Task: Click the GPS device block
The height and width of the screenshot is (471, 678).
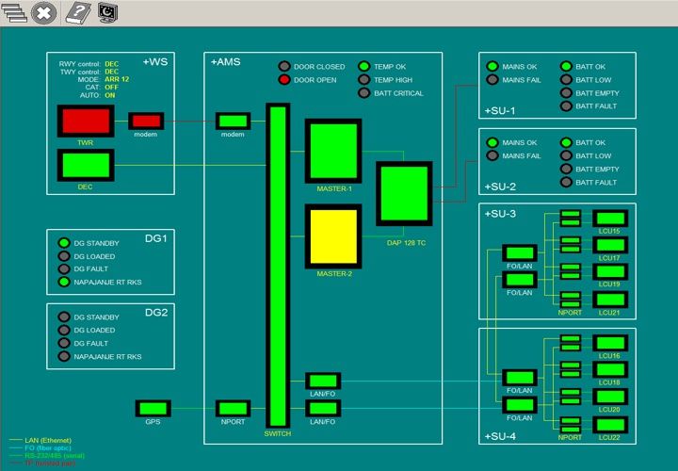Action: coord(153,408)
